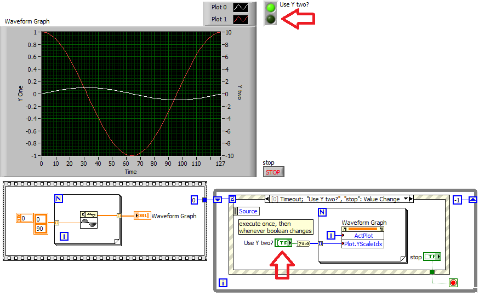Click the left shift register down arrow
Screen dimensions: 479x297
coord(218,200)
